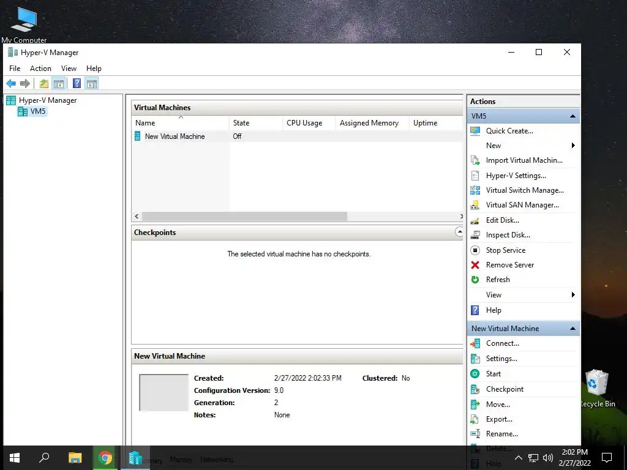
Task: Click the Stop Service icon
Action: (x=475, y=250)
